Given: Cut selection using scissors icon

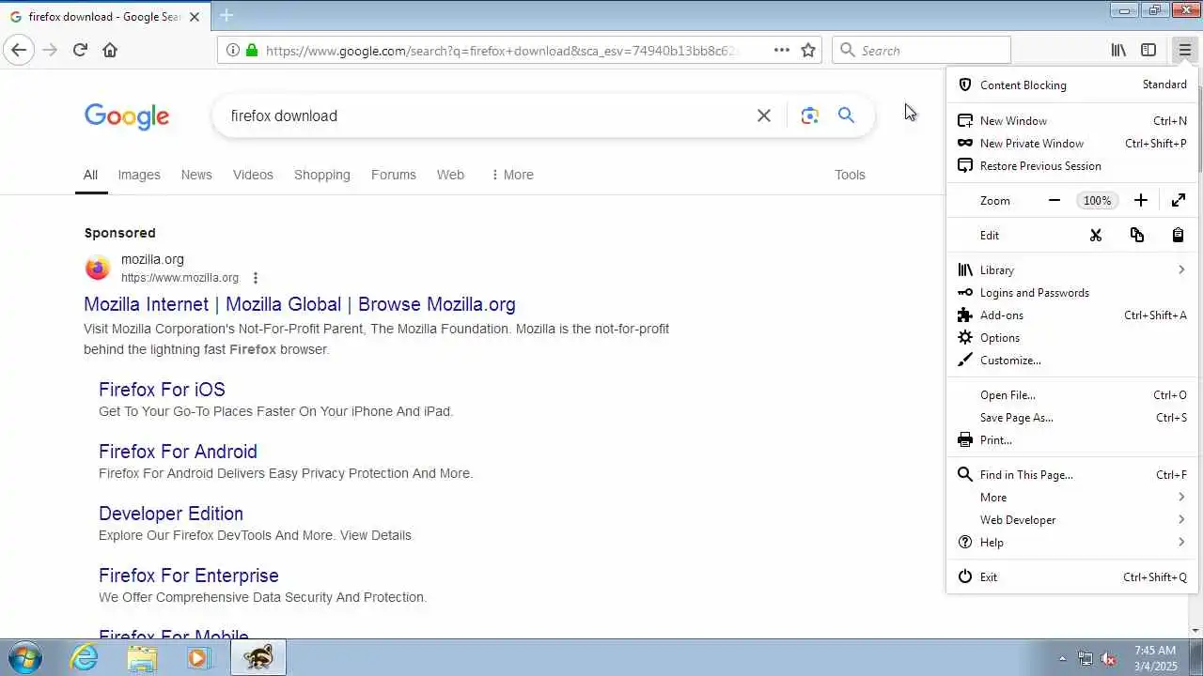Looking at the screenshot, I should [x=1096, y=235].
